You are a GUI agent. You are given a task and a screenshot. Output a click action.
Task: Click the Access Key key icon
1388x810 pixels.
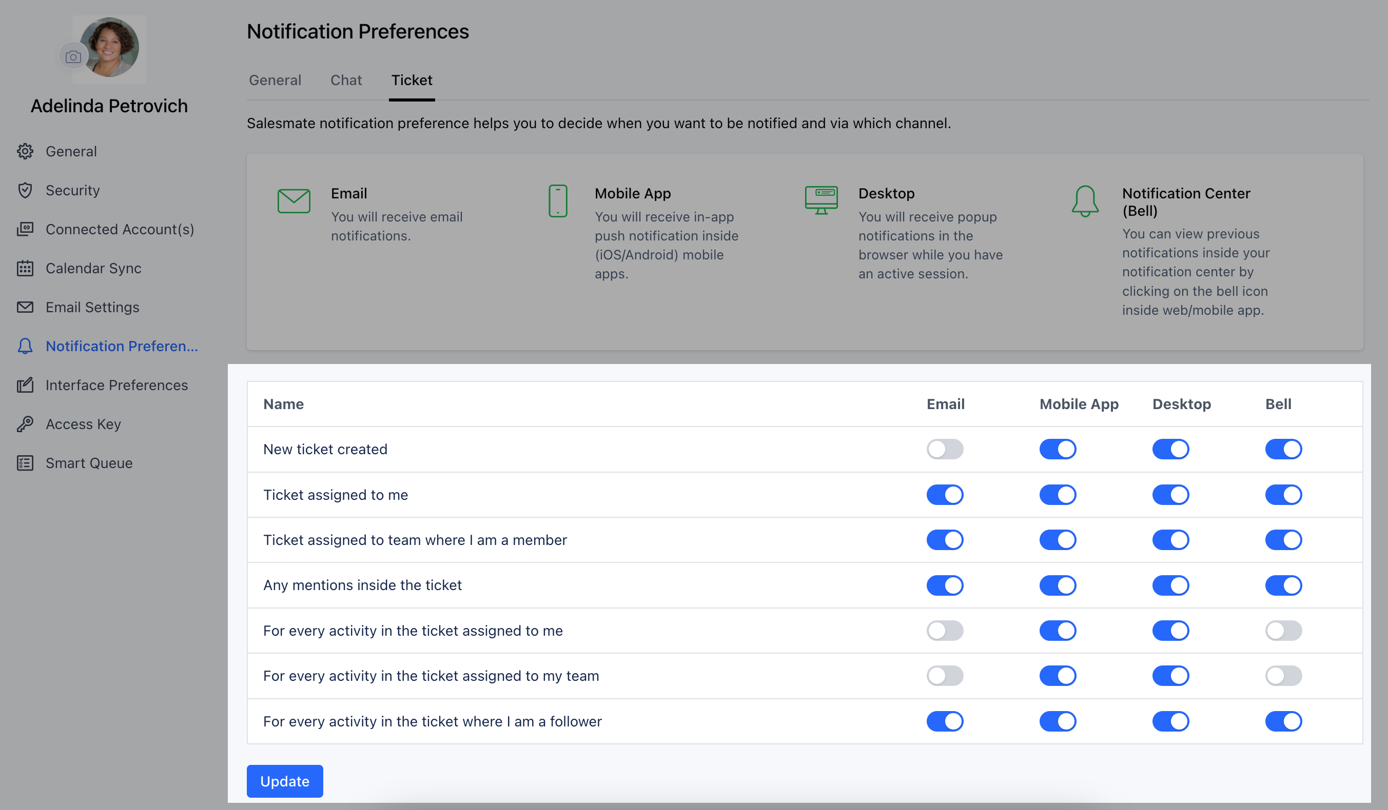coord(25,423)
